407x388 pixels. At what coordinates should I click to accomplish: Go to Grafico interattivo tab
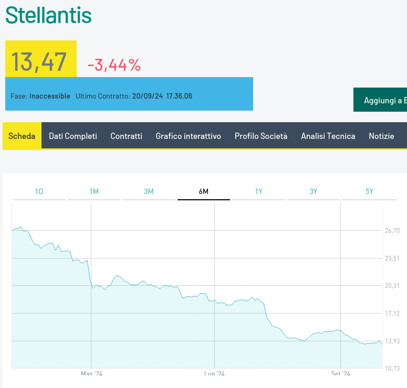point(188,136)
